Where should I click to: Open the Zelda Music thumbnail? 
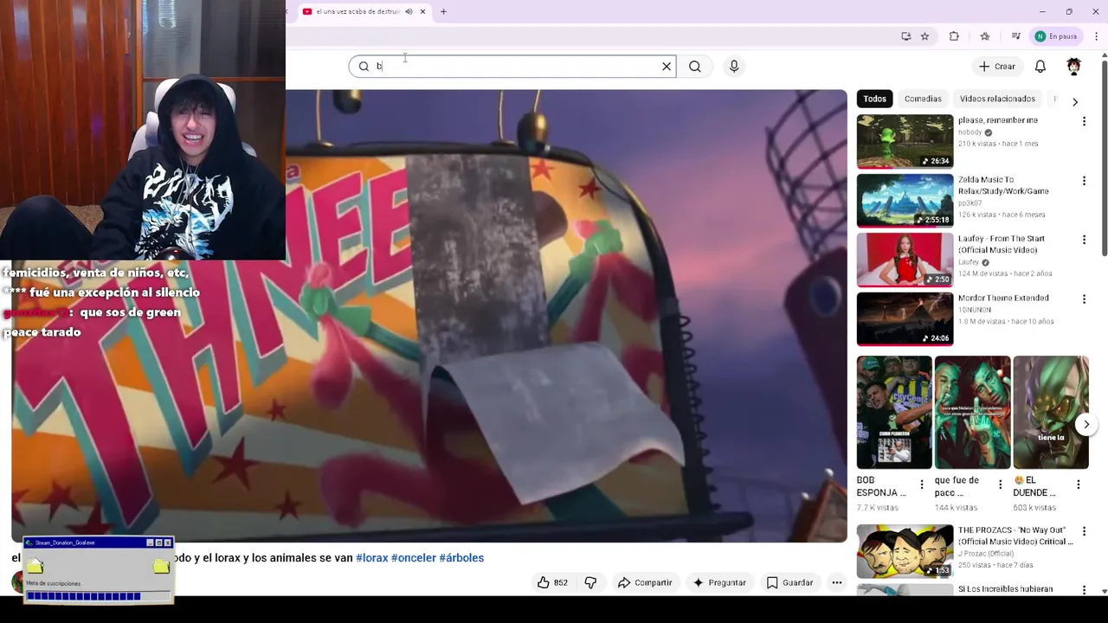[x=905, y=201]
